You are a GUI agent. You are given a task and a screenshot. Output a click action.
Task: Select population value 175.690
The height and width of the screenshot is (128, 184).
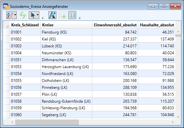tap(115, 67)
